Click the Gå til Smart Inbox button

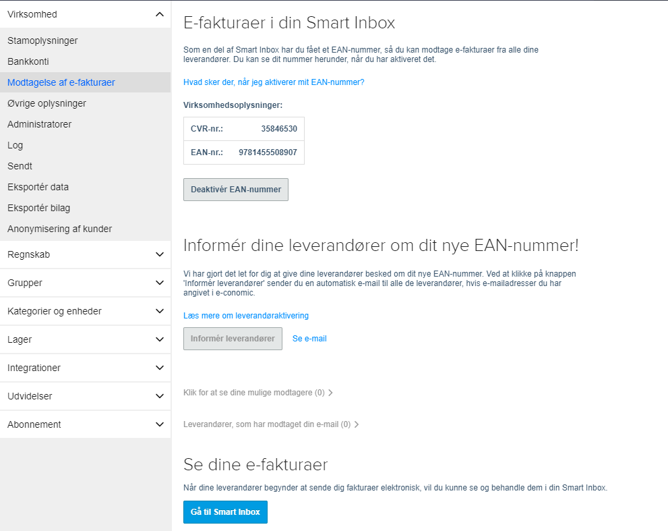(225, 512)
